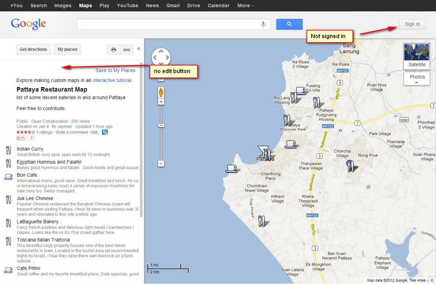The width and height of the screenshot is (436, 284).
Task: Collapse the left side panel arrow
Action: pos(138,49)
